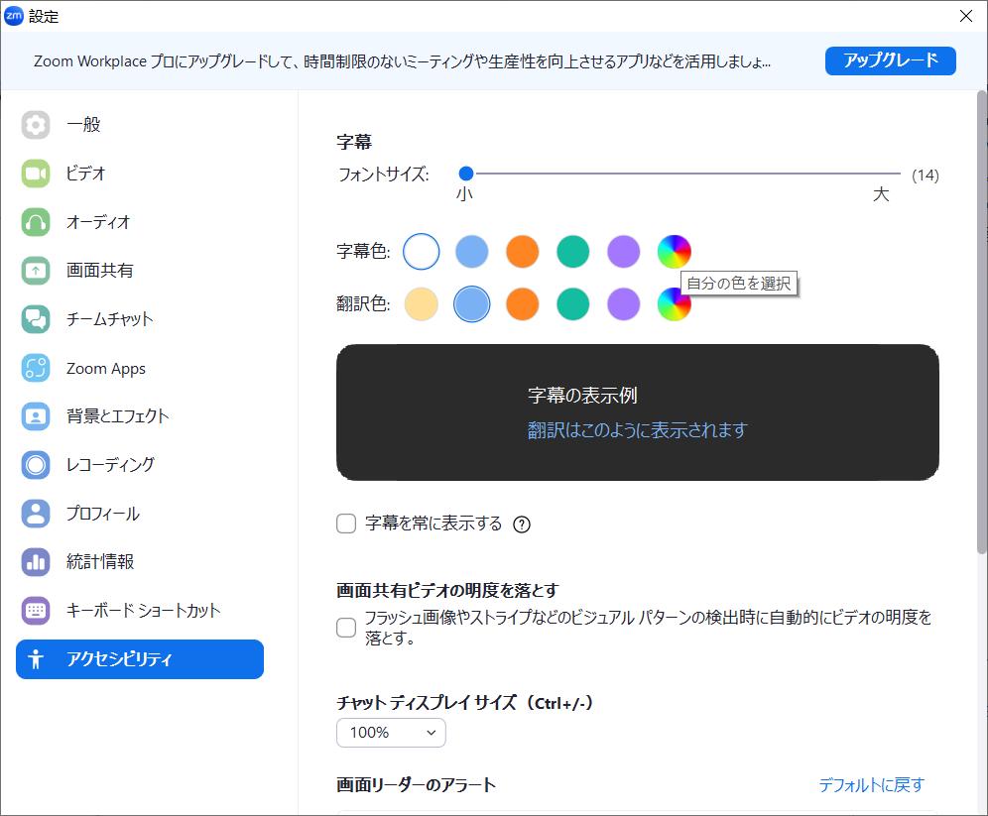Open the プロフィール tab

click(140, 514)
